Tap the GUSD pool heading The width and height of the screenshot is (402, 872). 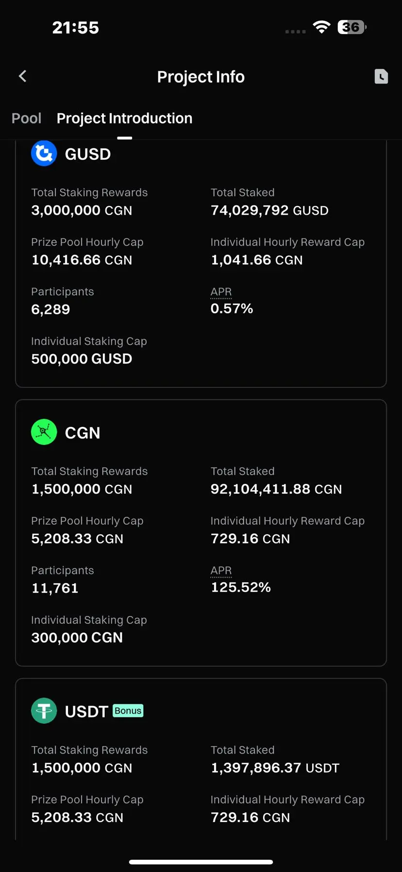pos(88,154)
